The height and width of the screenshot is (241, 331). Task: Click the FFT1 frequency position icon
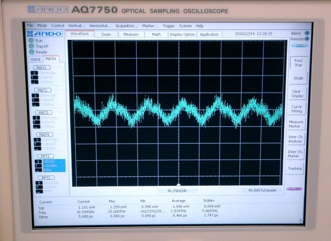coord(38,170)
